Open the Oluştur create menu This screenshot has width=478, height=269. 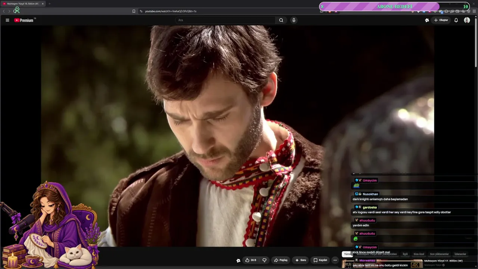(x=441, y=20)
